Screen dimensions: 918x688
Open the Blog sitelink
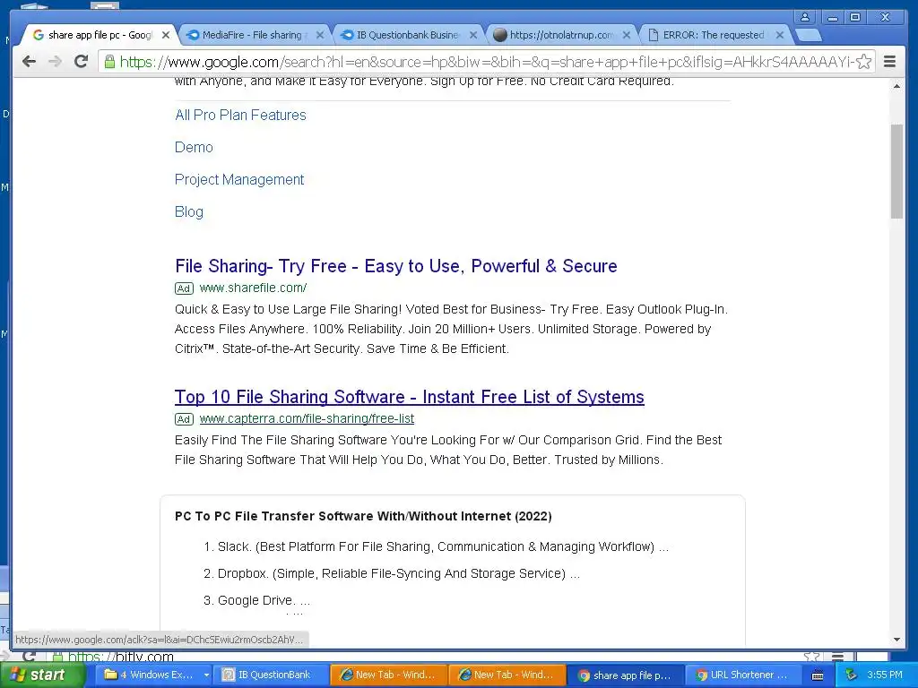pyautogui.click(x=188, y=211)
